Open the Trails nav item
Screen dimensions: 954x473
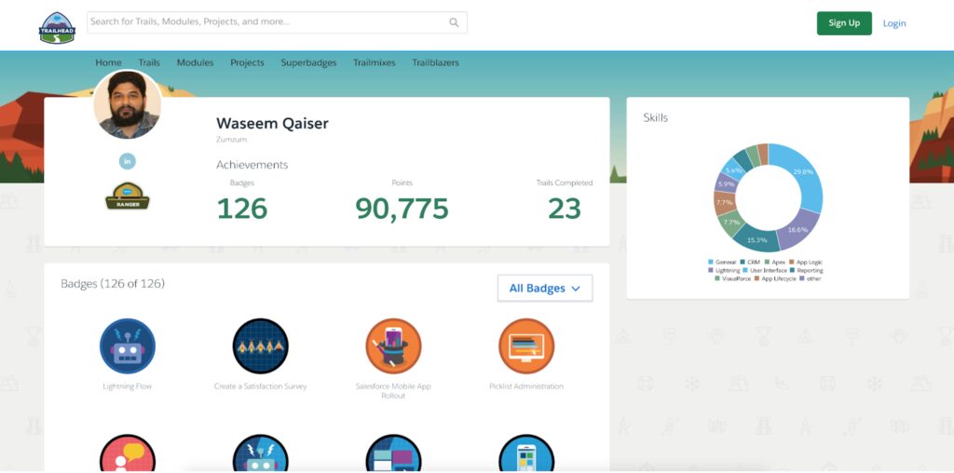click(x=149, y=62)
